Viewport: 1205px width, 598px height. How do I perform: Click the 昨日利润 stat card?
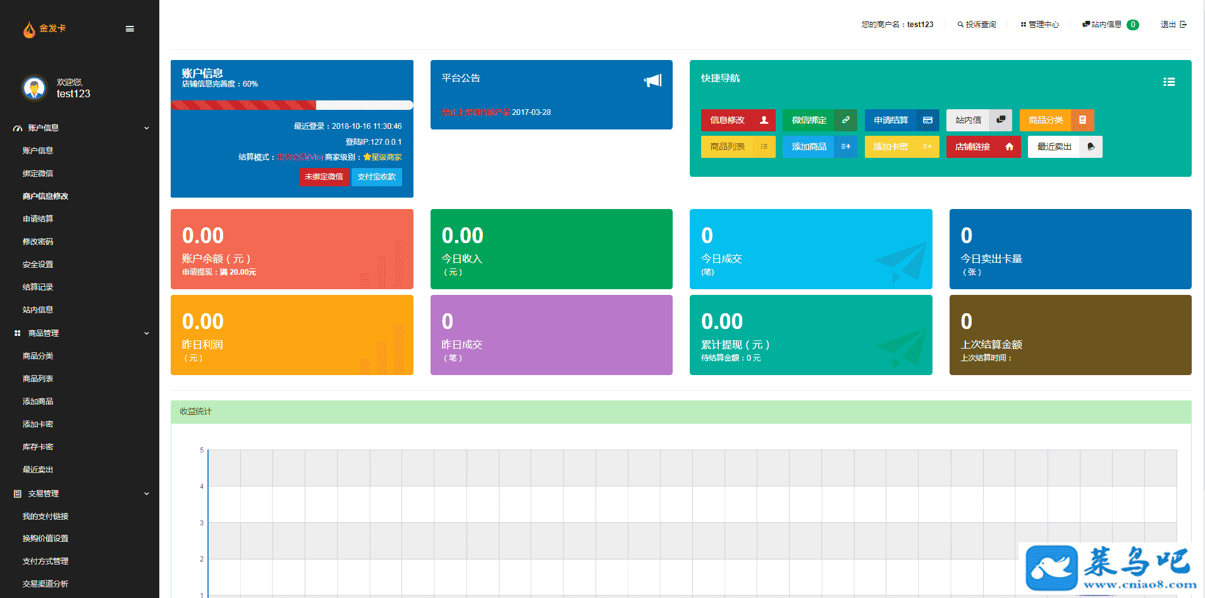[292, 335]
